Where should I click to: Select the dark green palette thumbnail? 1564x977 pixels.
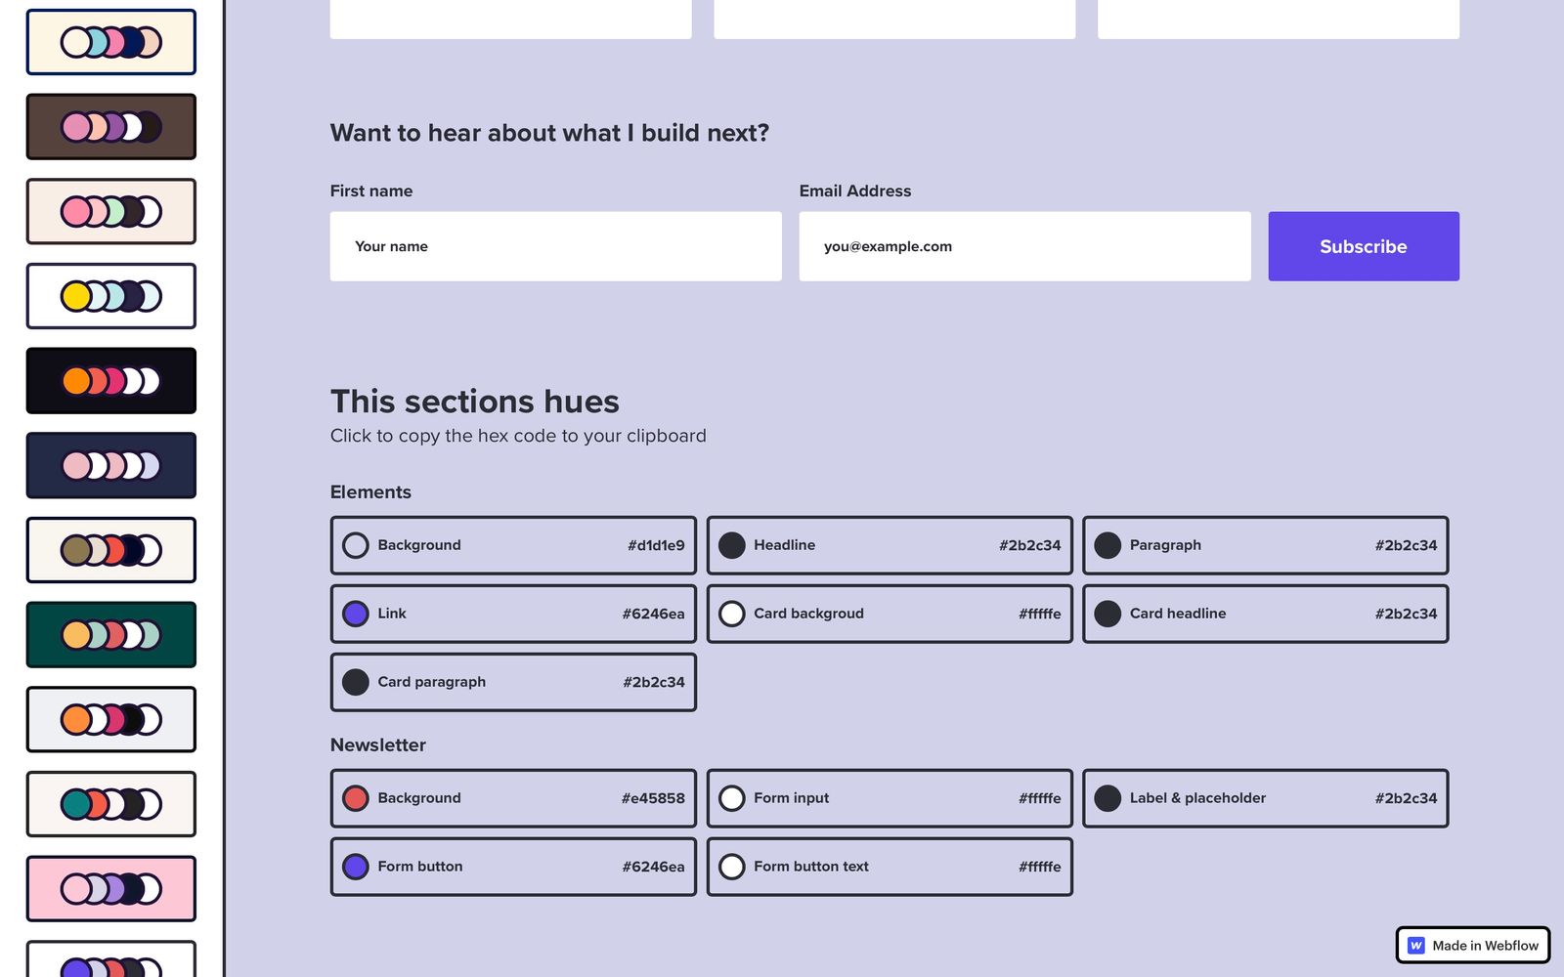point(111,635)
